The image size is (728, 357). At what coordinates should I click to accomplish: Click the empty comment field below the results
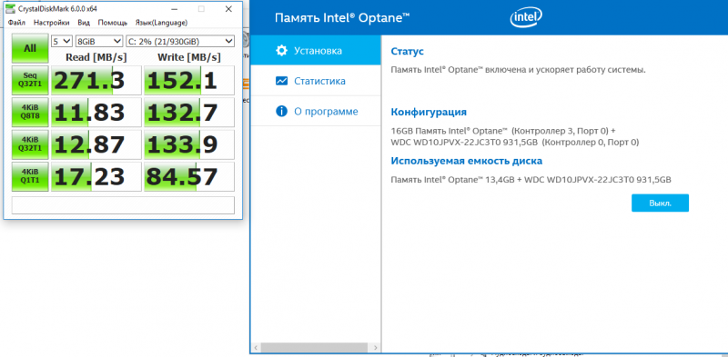(123, 205)
